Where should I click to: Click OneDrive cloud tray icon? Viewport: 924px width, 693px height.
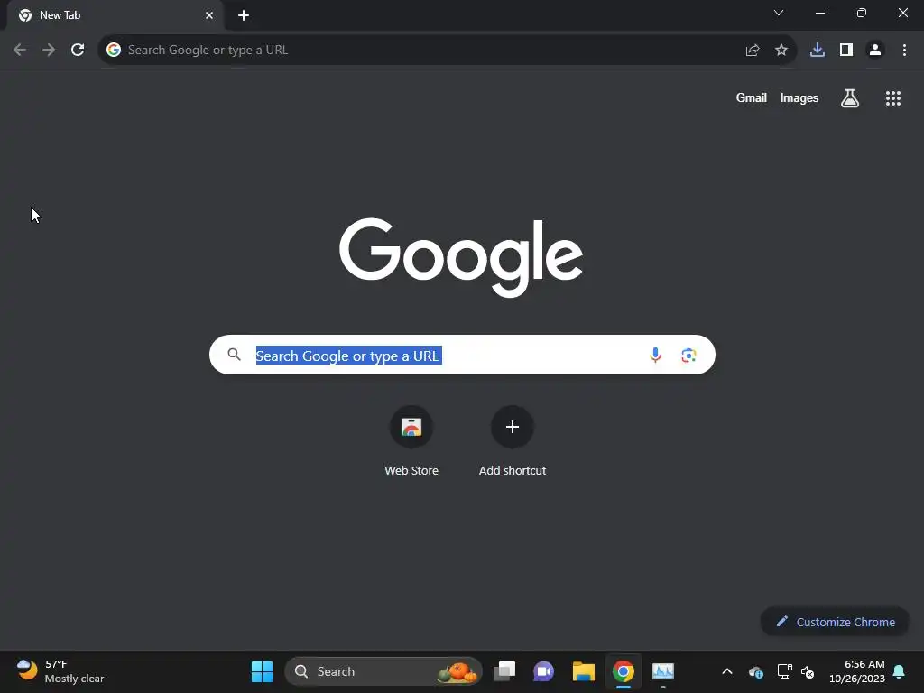(x=756, y=671)
